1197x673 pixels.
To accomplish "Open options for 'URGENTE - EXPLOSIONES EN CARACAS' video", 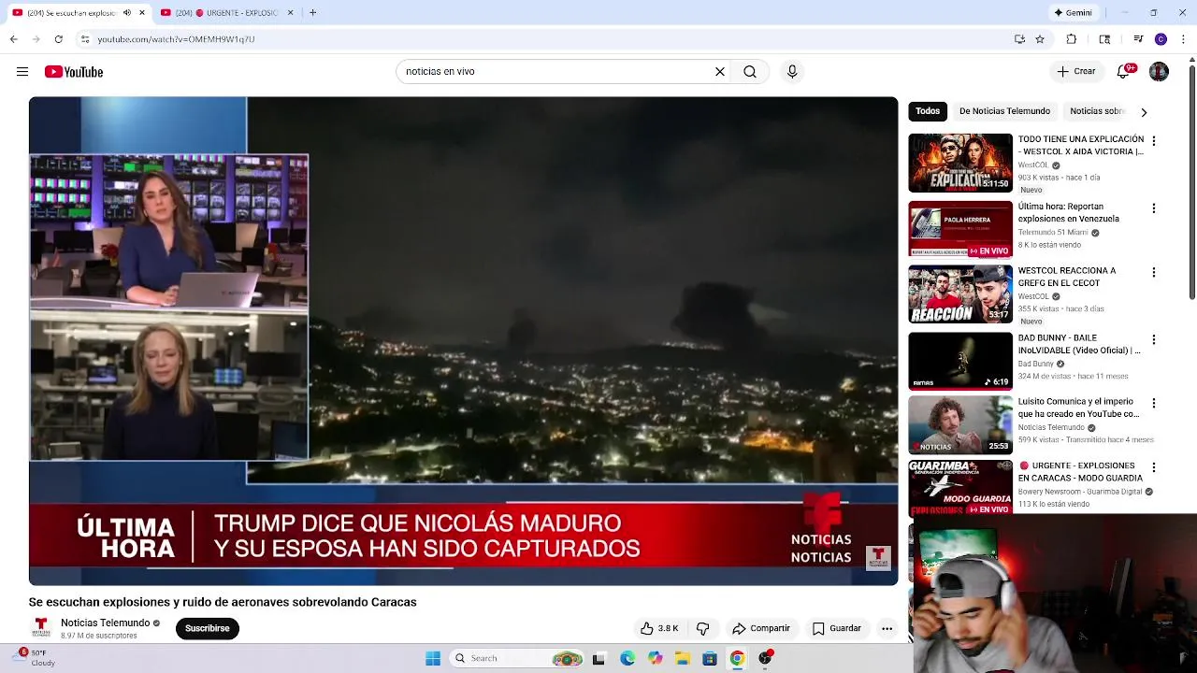I will (x=1153, y=467).
